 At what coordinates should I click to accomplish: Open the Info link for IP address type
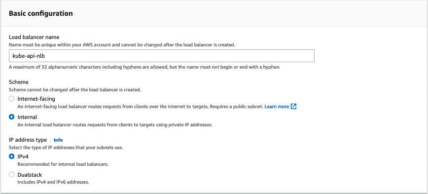(x=58, y=140)
